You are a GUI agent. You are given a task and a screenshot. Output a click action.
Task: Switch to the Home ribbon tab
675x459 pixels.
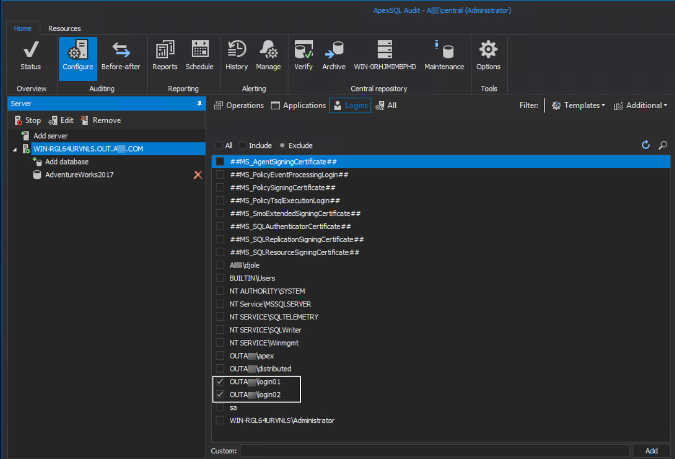23,28
